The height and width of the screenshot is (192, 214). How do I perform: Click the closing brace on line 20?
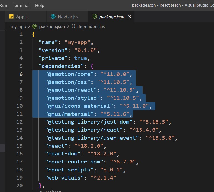tap(40, 185)
